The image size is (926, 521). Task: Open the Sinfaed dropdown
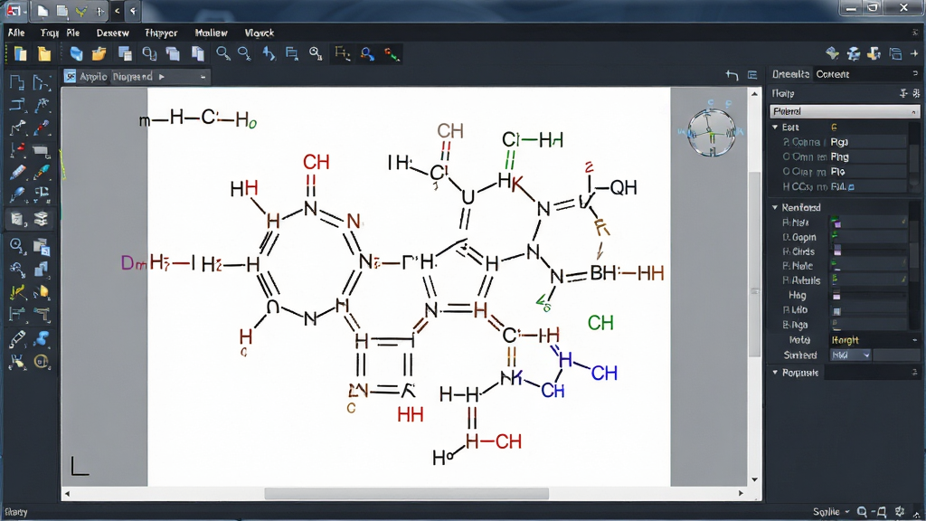point(850,355)
